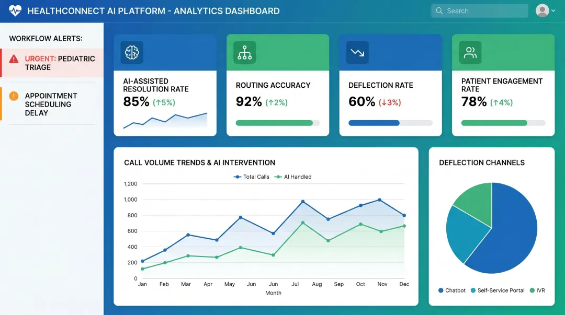Open the Urgent Pediatric Triage alert
565x315 pixels.
click(52, 63)
